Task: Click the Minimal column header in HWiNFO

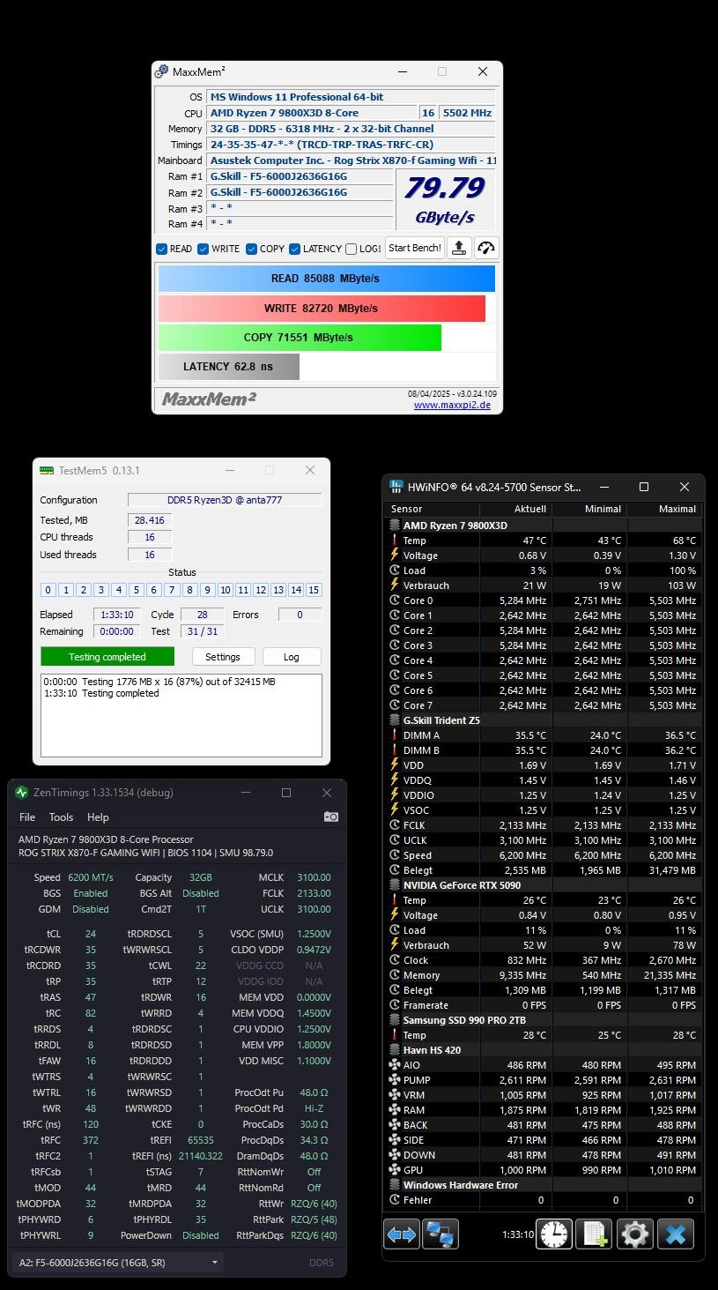Action: [x=590, y=509]
